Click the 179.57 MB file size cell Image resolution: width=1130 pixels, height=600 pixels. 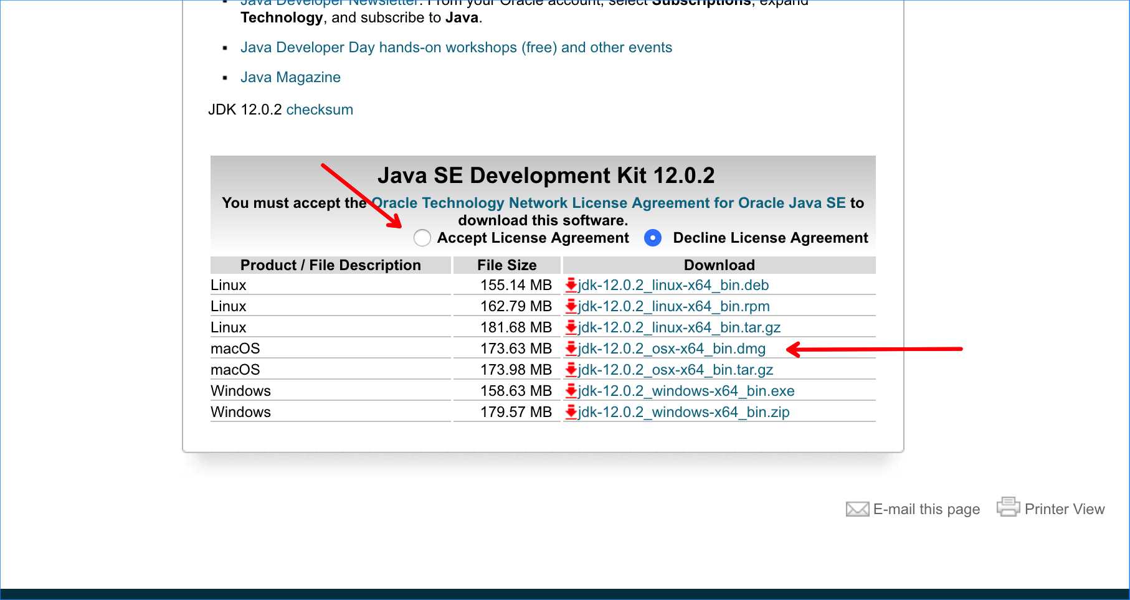tap(507, 412)
